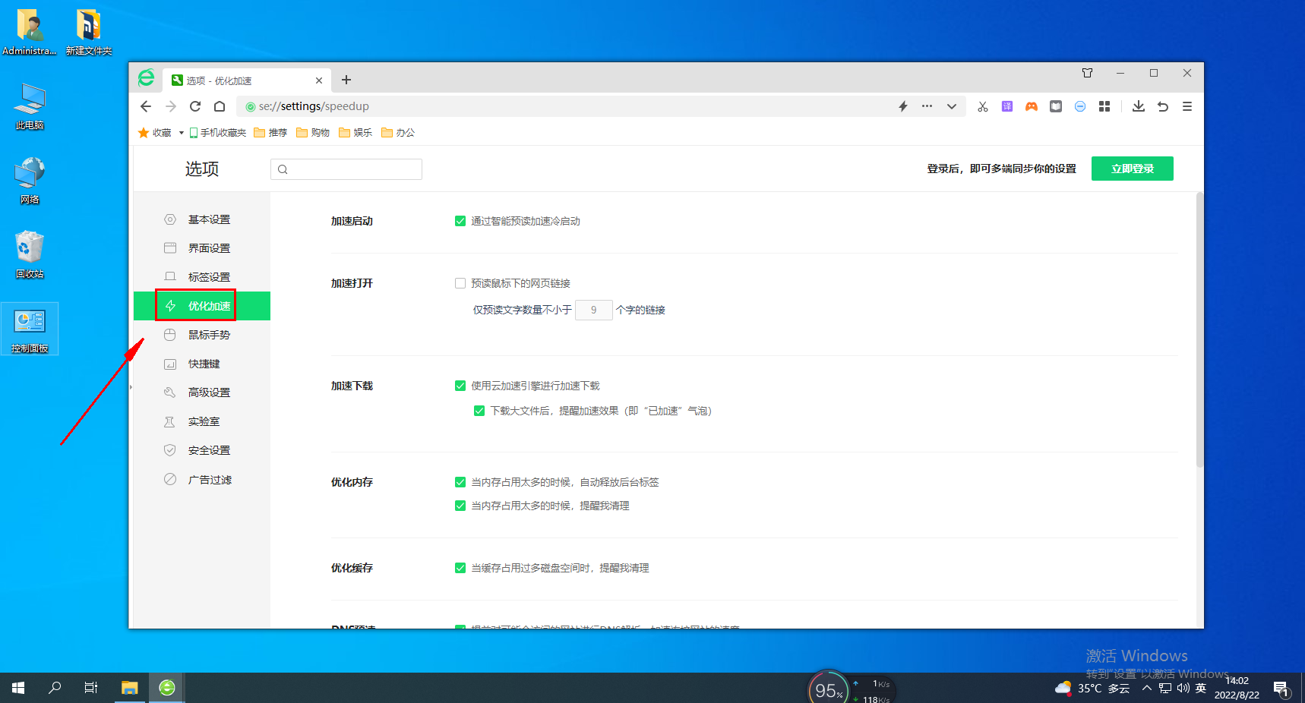
Task: Select 实验室 in sidebar
Action: tap(202, 421)
